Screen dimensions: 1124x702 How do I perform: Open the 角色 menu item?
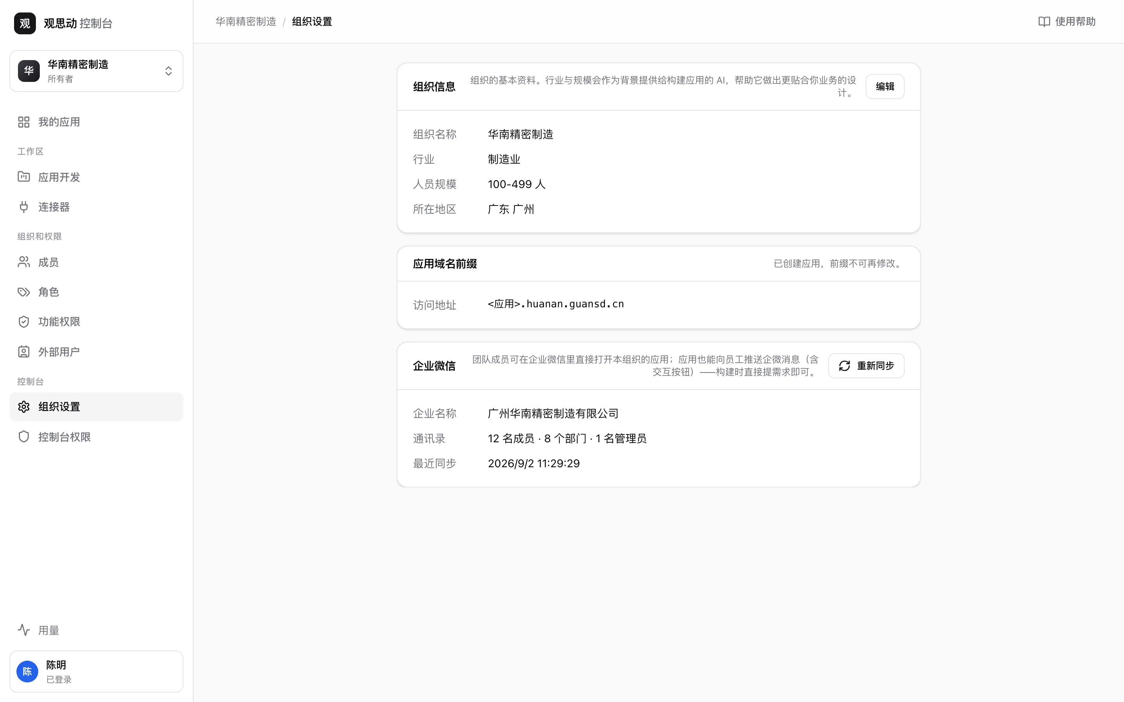[x=97, y=292]
